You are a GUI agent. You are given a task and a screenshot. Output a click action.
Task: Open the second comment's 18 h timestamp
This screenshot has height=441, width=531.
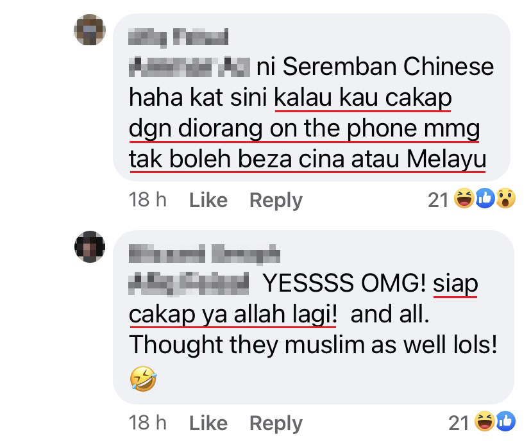[x=147, y=422]
